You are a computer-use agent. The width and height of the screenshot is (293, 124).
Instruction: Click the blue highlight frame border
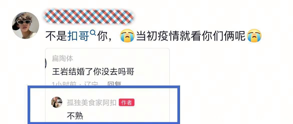pyautogui.click(x=104, y=87)
